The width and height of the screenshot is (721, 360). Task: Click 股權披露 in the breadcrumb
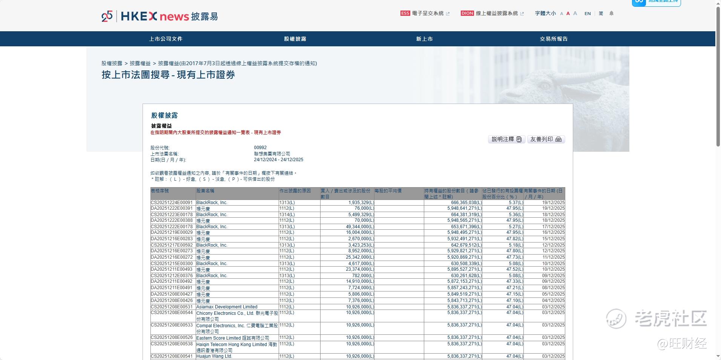pyautogui.click(x=112, y=63)
